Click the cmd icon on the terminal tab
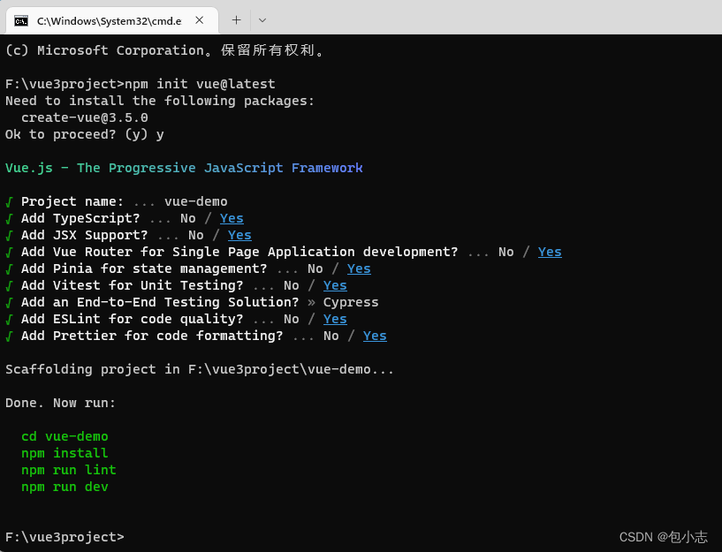Image resolution: width=722 pixels, height=552 pixels. pyautogui.click(x=20, y=19)
